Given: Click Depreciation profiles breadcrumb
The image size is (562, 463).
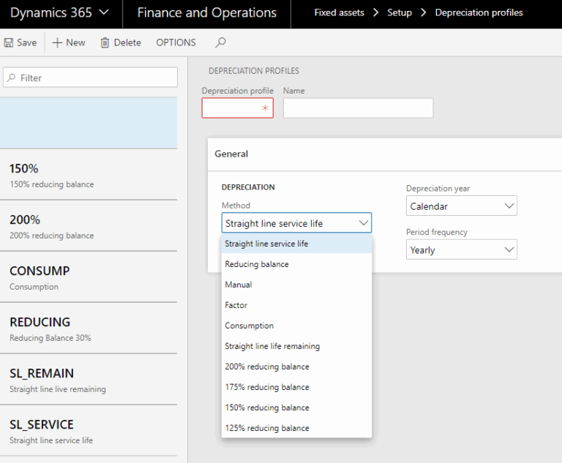Looking at the screenshot, I should click(x=479, y=13).
